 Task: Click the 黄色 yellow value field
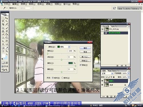71,63
